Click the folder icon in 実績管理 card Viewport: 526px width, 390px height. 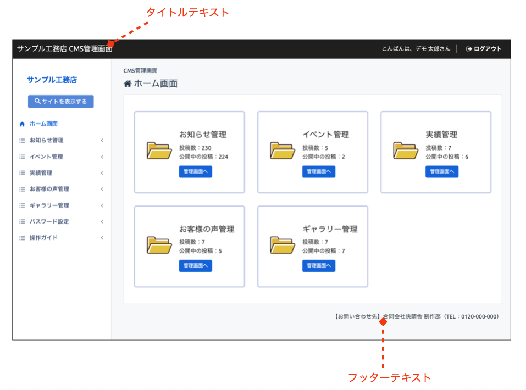(406, 151)
